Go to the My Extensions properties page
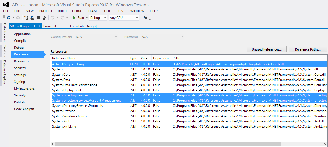 click(x=24, y=89)
